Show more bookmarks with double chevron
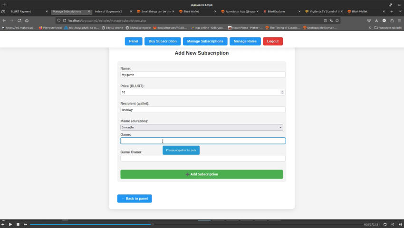This screenshot has width=404, height=228. pos(370,28)
